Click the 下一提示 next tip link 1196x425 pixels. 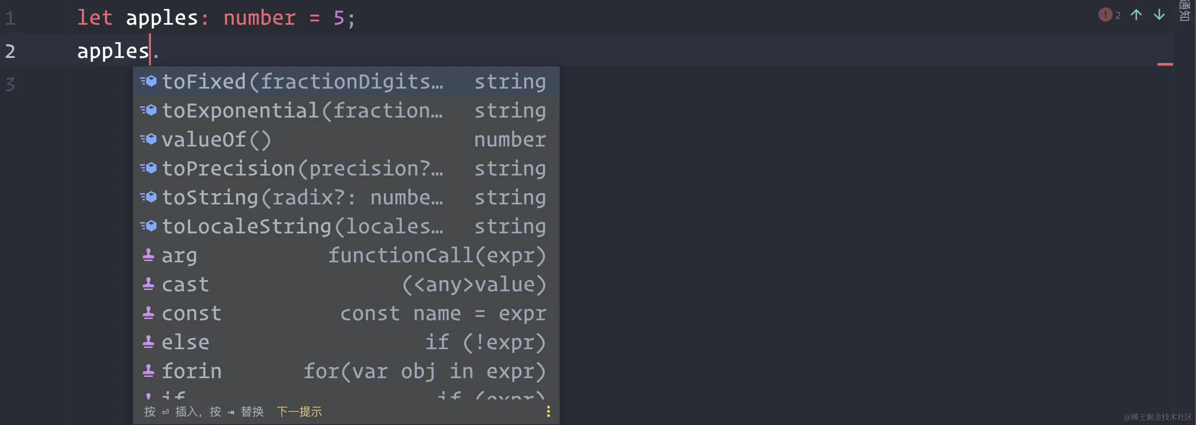(299, 411)
